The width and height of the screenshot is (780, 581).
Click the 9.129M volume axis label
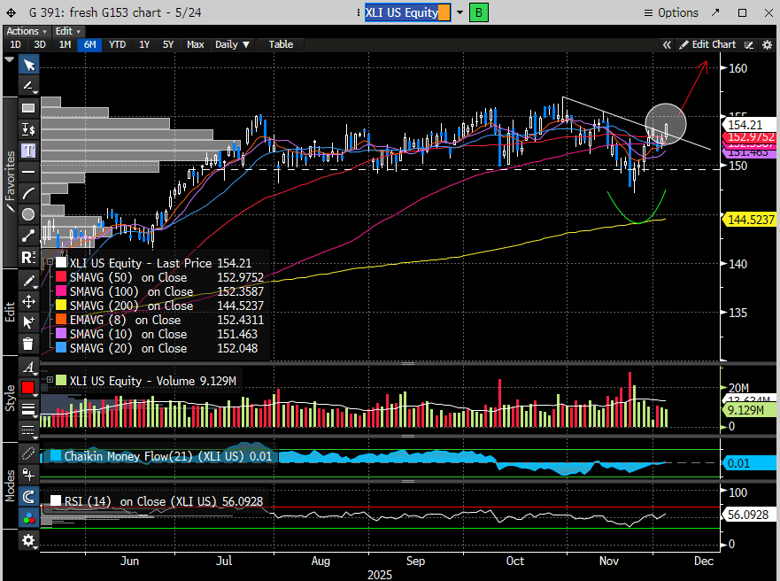(748, 410)
